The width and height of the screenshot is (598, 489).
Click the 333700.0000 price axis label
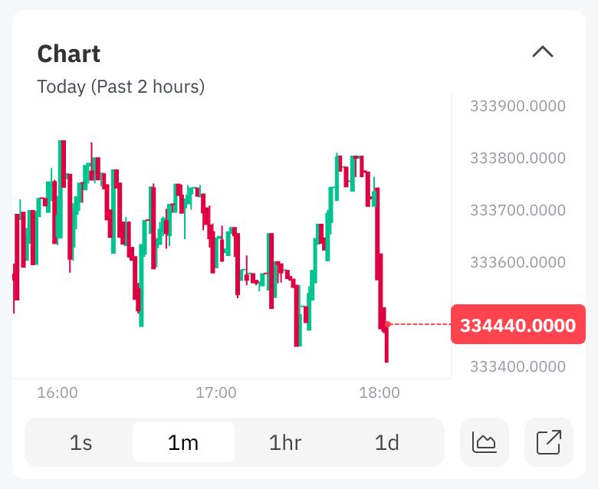(x=517, y=210)
